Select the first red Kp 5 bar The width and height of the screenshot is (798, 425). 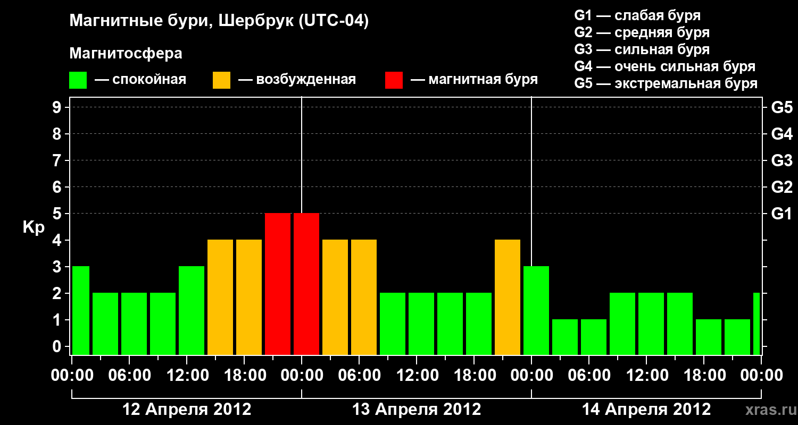click(278, 284)
